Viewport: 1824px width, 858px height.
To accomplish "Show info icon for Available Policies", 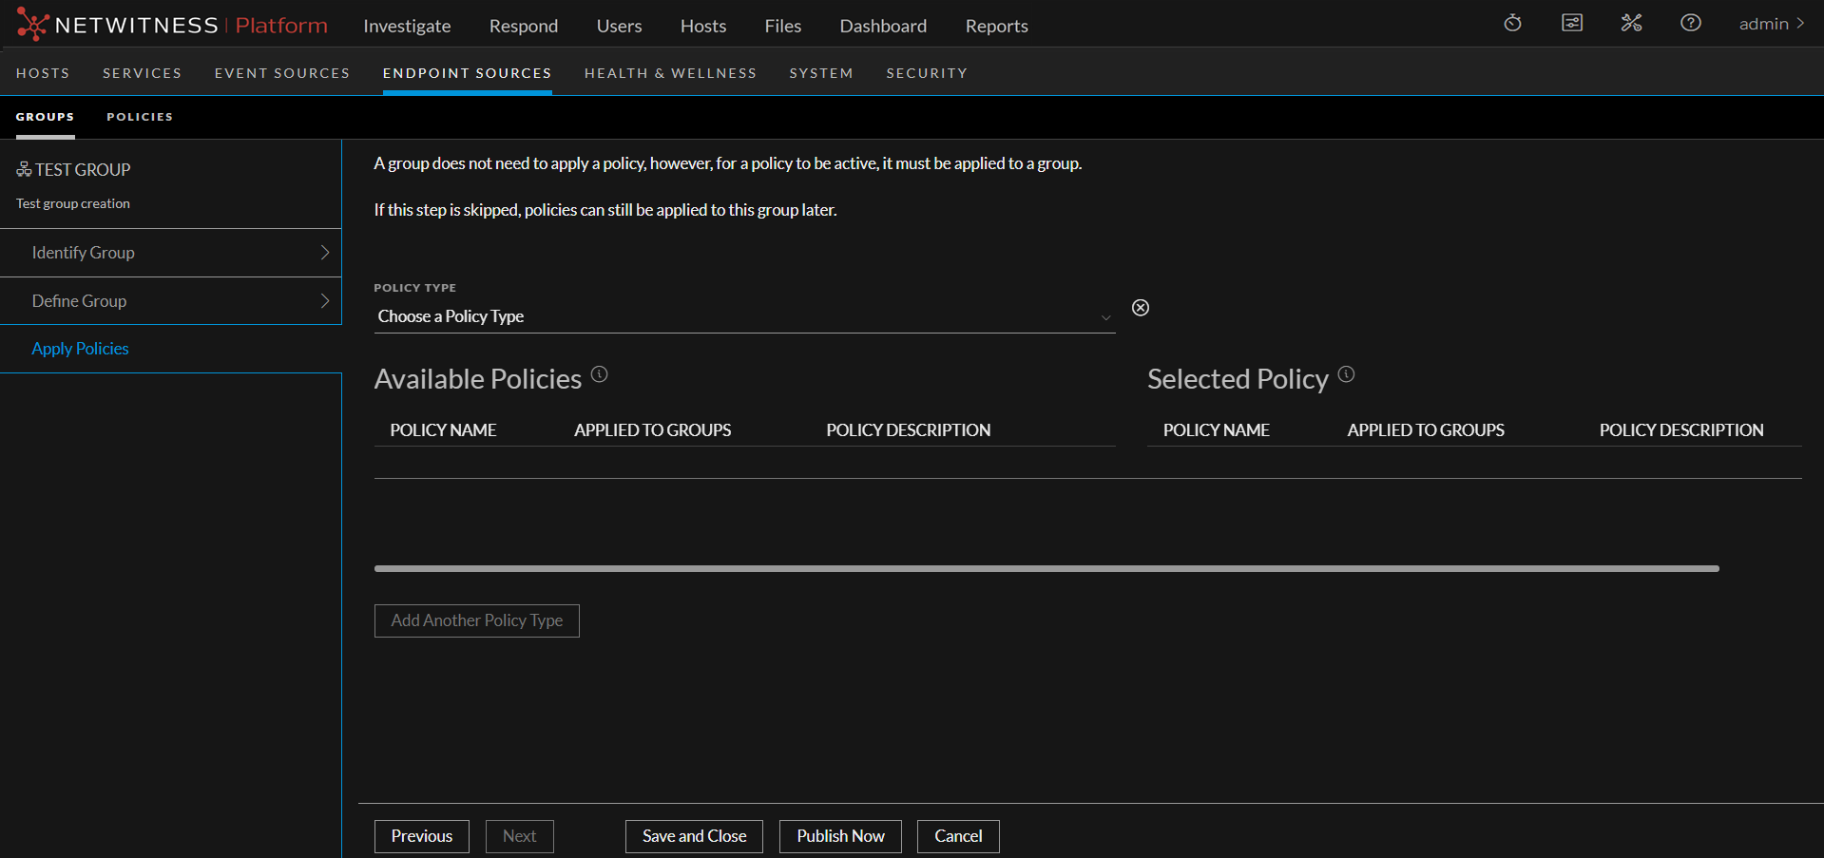I will [x=599, y=374].
